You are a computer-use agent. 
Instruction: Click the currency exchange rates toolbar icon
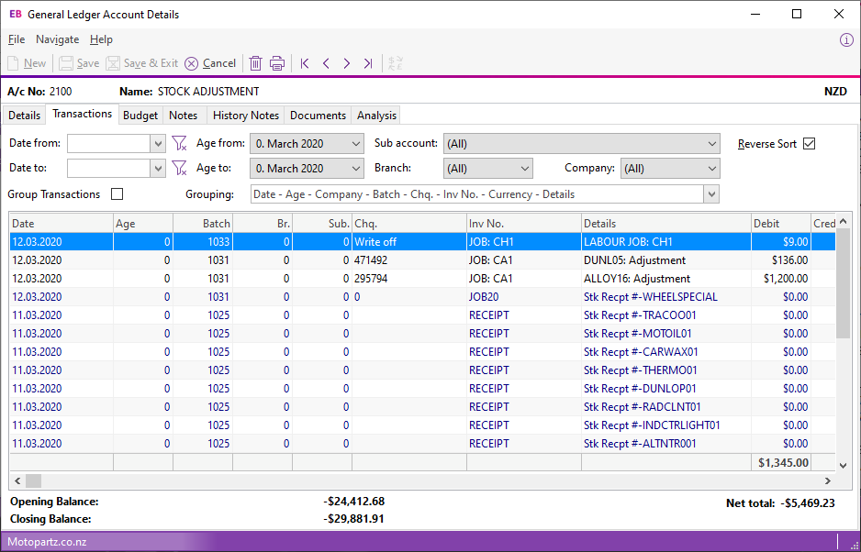coord(395,63)
